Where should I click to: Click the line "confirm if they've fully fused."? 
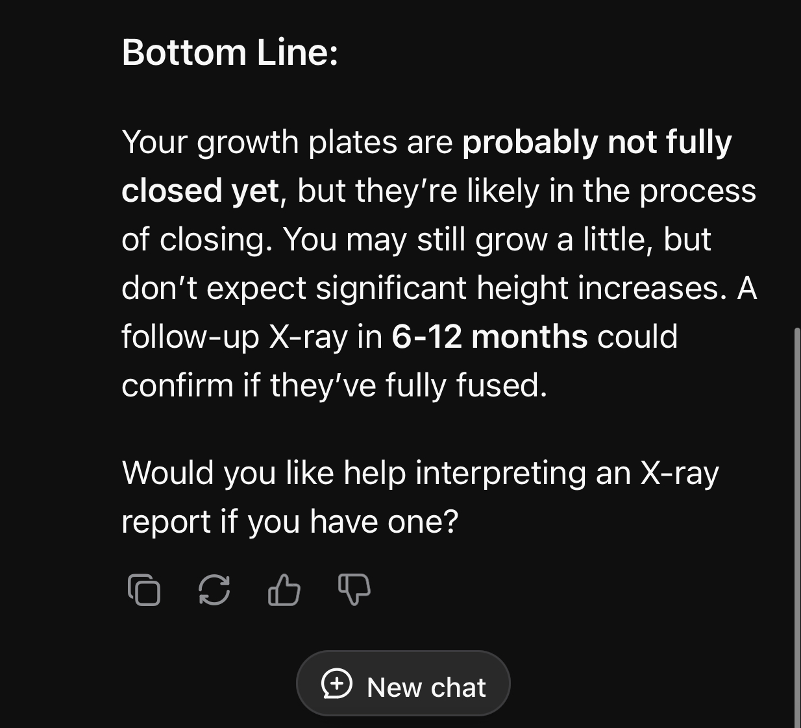[334, 385]
